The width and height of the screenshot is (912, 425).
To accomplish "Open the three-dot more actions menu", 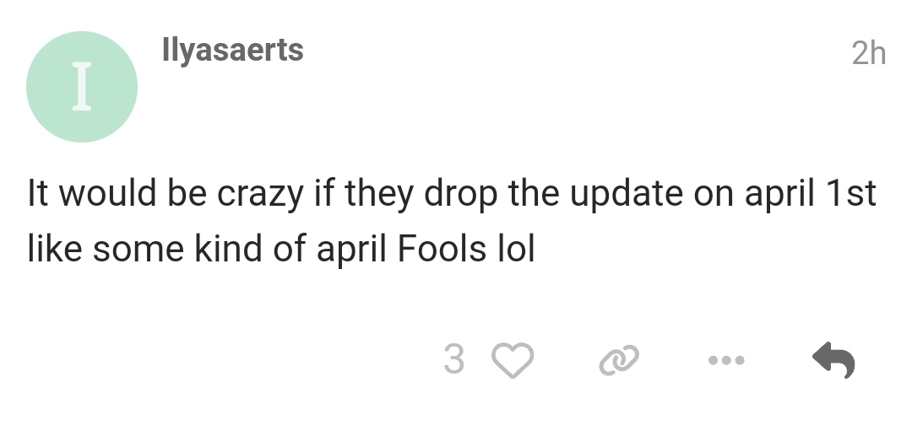I will pyautogui.click(x=726, y=361).
